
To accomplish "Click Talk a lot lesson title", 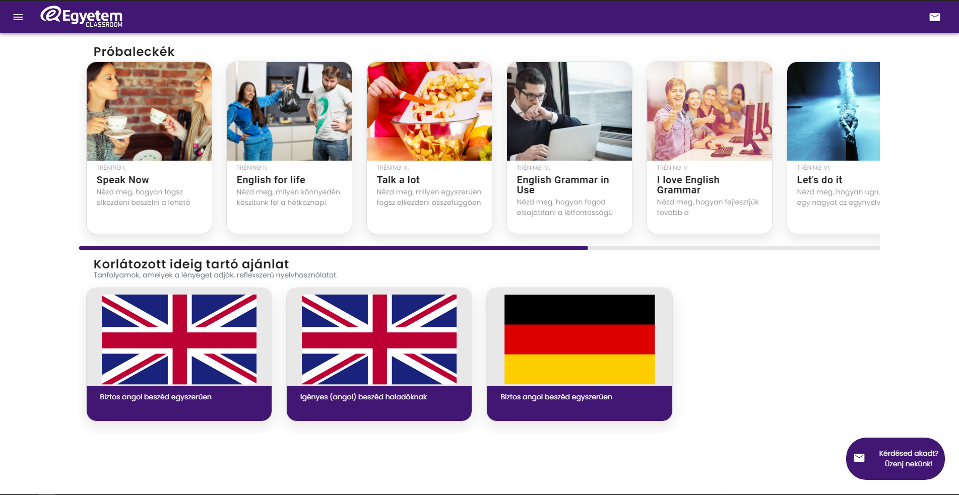I will click(x=398, y=180).
